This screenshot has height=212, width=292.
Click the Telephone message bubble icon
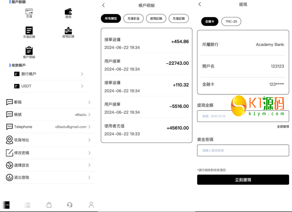[x=10, y=127]
